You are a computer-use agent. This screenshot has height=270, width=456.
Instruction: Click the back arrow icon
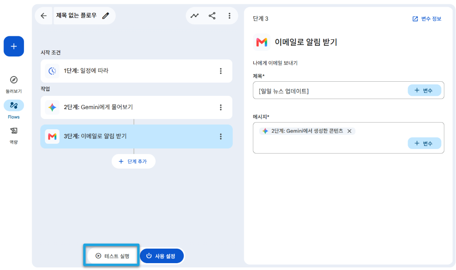[x=44, y=16]
